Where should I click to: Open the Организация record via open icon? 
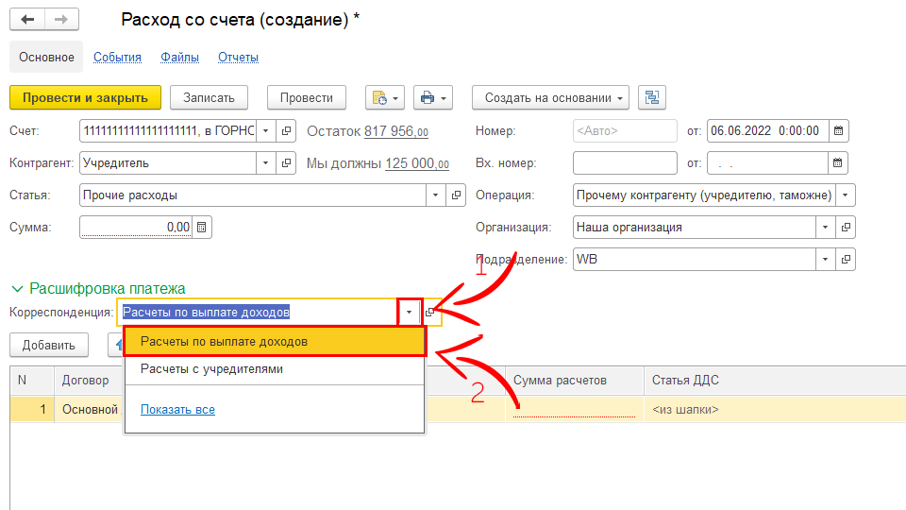(847, 228)
